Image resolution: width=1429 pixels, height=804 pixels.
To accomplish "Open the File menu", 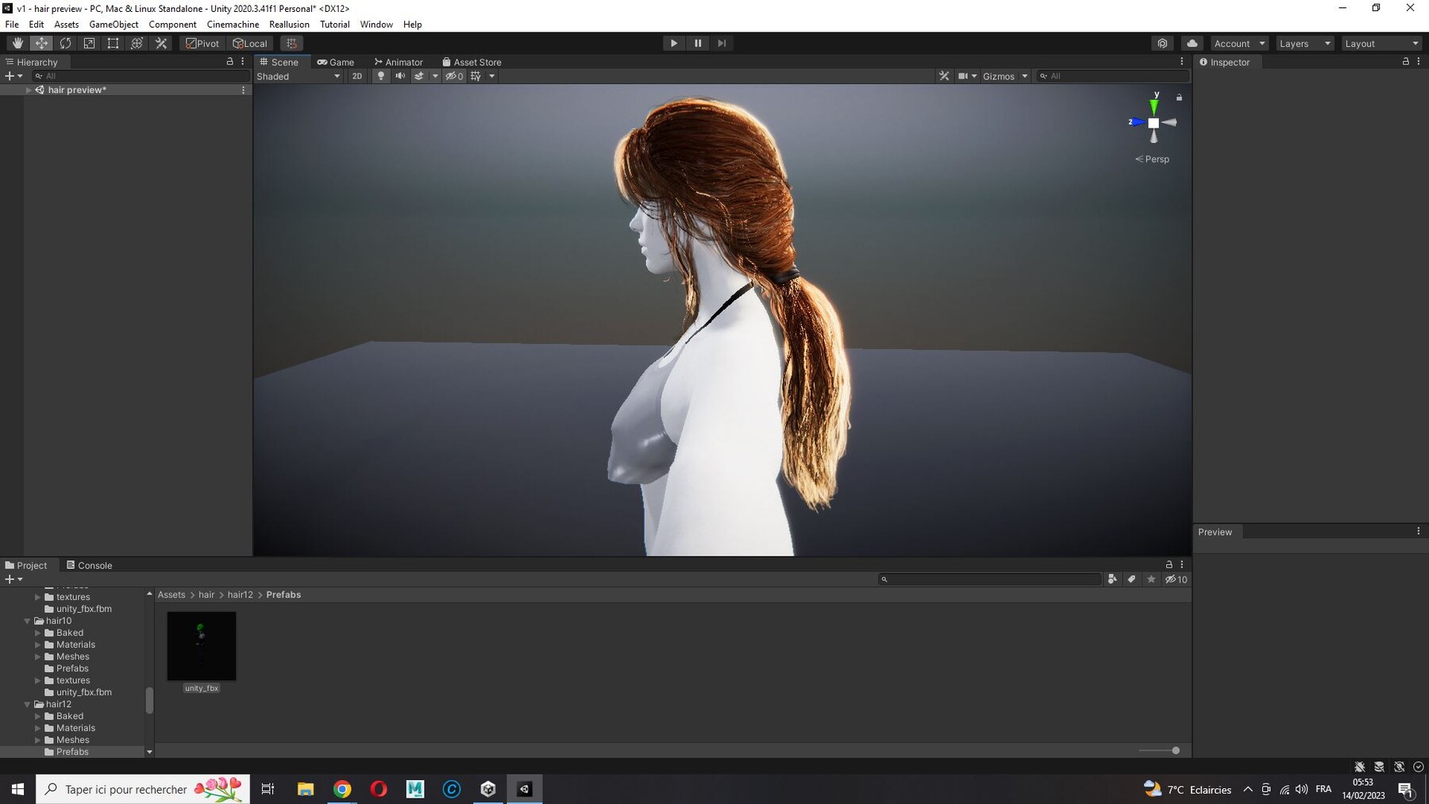I will pos(12,25).
